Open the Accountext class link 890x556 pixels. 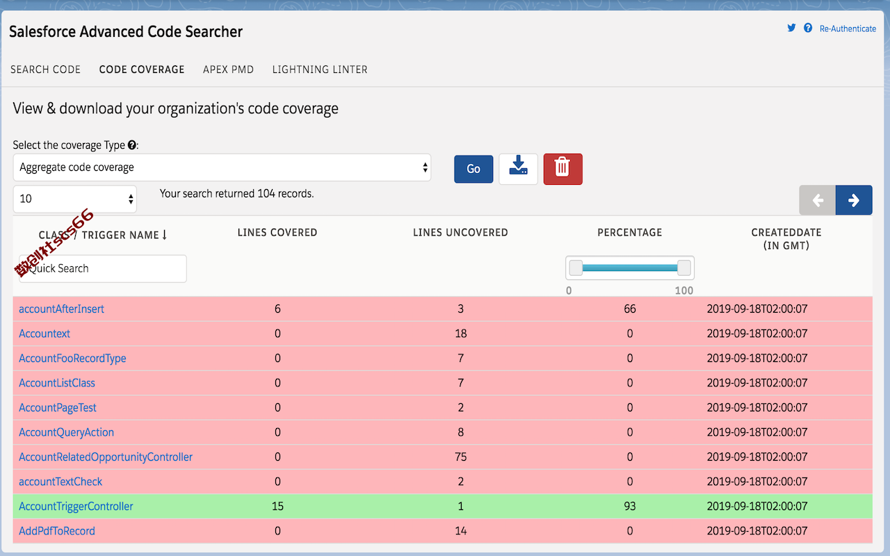click(44, 334)
